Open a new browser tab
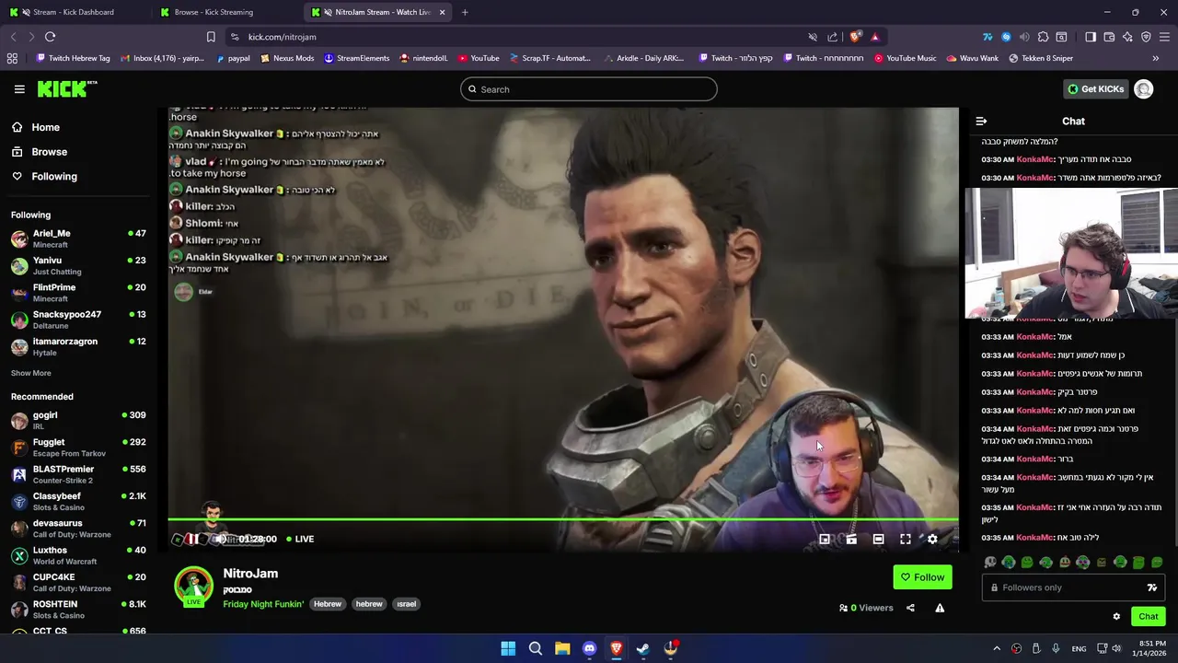The image size is (1178, 663). [x=465, y=12]
